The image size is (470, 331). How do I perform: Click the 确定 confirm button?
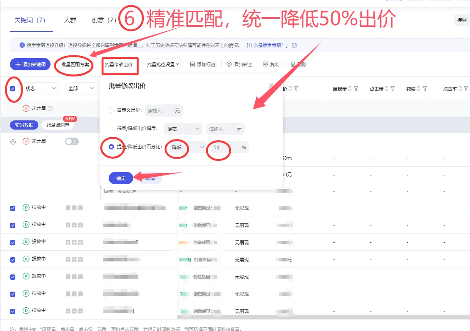pos(121,178)
